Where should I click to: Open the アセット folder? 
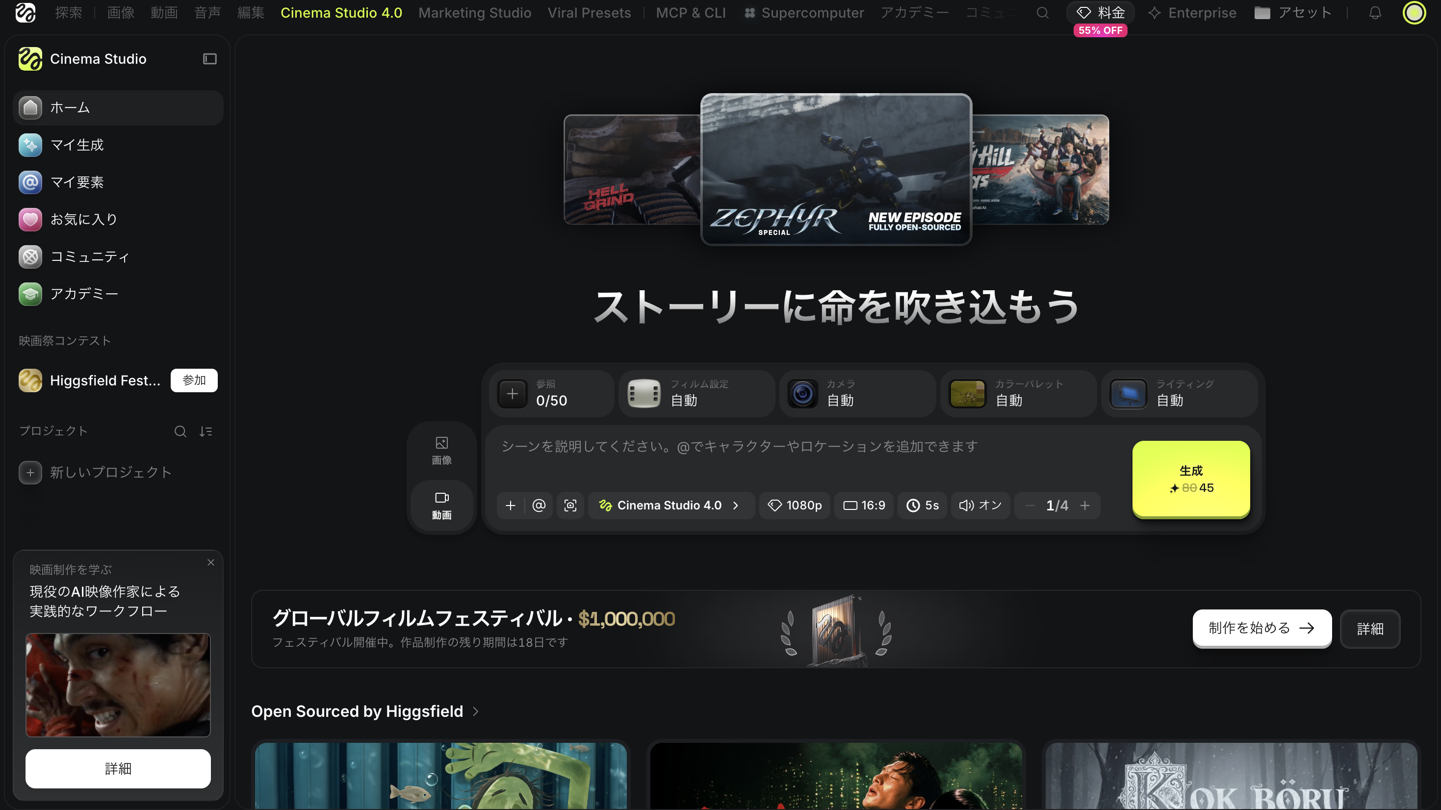point(1293,12)
